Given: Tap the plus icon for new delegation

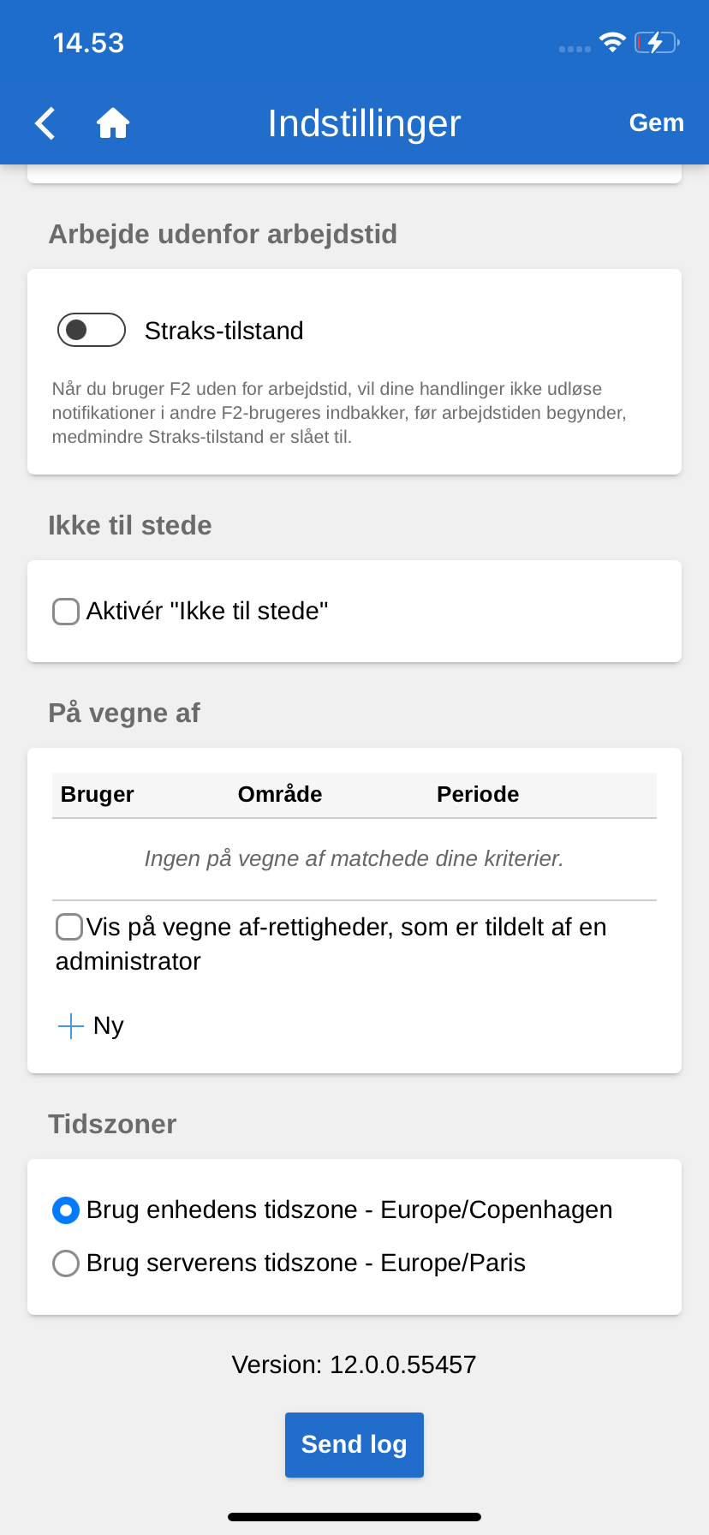Looking at the screenshot, I should [70, 1025].
